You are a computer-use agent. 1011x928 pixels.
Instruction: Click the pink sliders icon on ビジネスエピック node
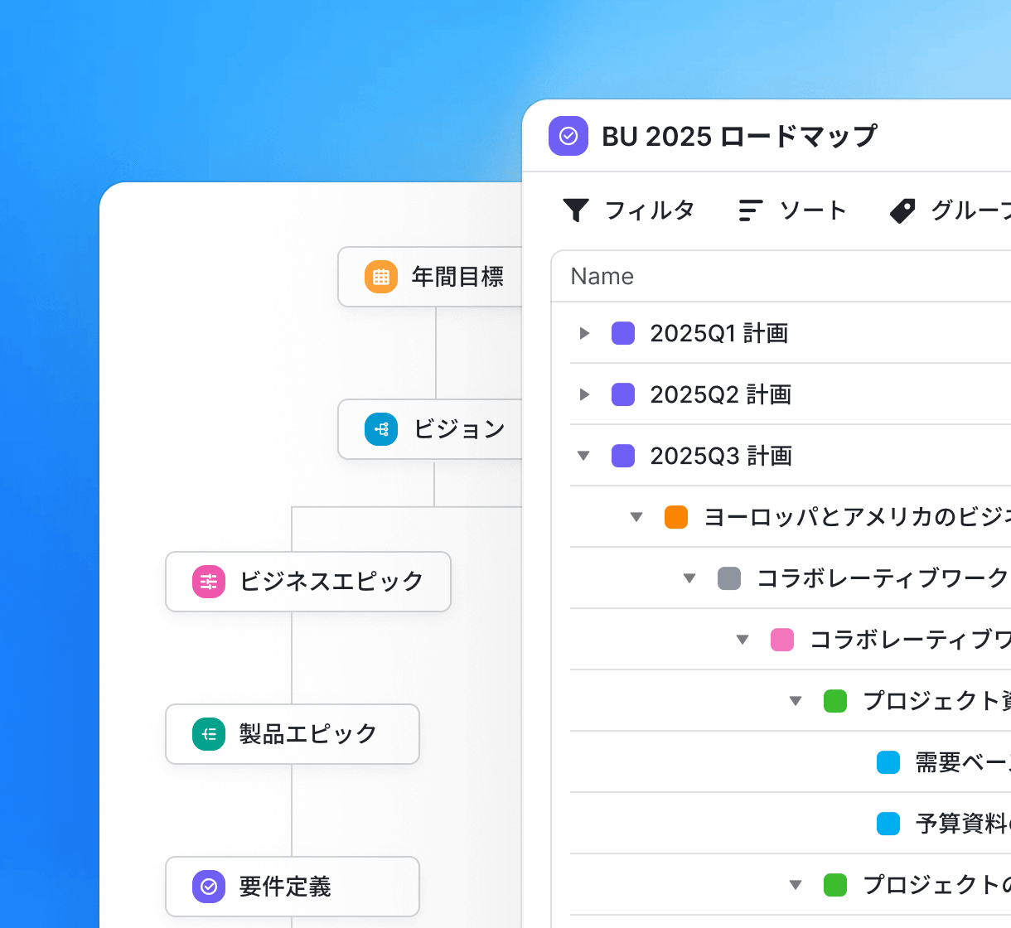tap(208, 582)
